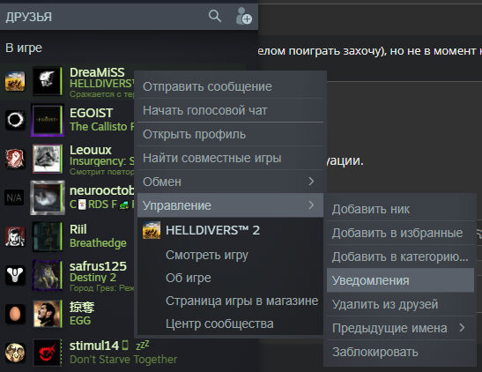Open friends search magnifier icon
The width and height of the screenshot is (482, 372).
coord(214,16)
